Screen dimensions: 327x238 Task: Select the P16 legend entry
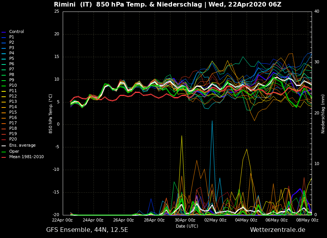[x=13, y=118]
